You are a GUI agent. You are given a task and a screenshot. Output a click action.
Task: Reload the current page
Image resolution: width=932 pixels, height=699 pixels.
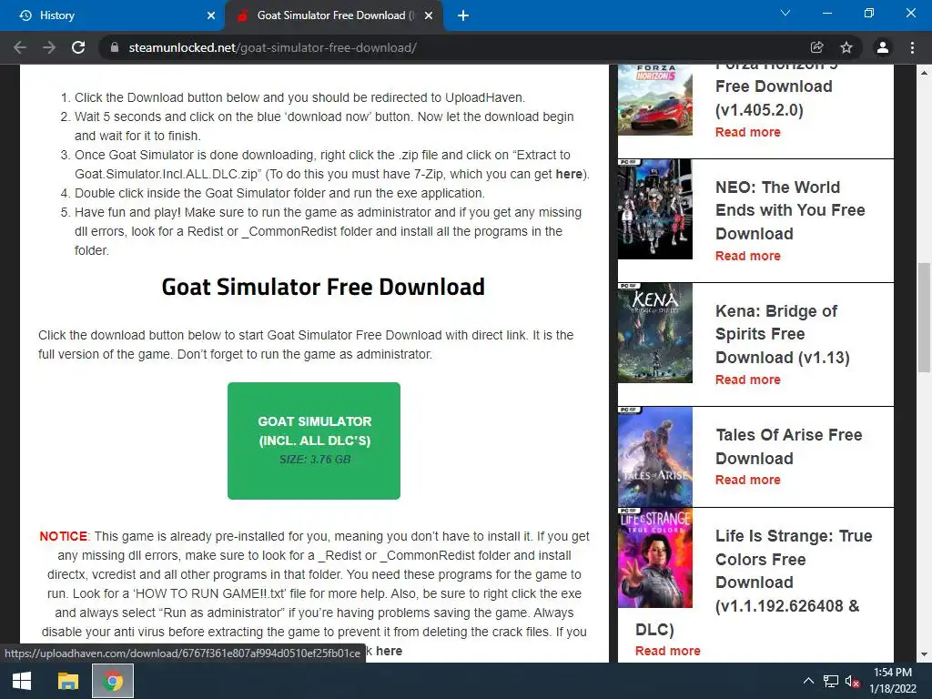tap(78, 47)
